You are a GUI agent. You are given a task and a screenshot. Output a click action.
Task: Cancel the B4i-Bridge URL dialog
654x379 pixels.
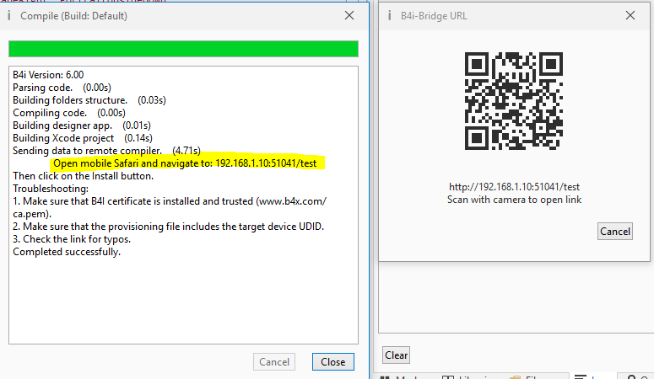click(x=615, y=231)
